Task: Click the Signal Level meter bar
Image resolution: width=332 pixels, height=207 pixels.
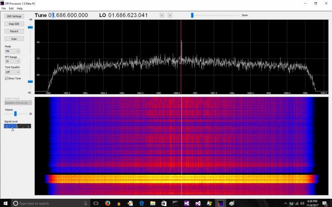Action: pos(17,126)
